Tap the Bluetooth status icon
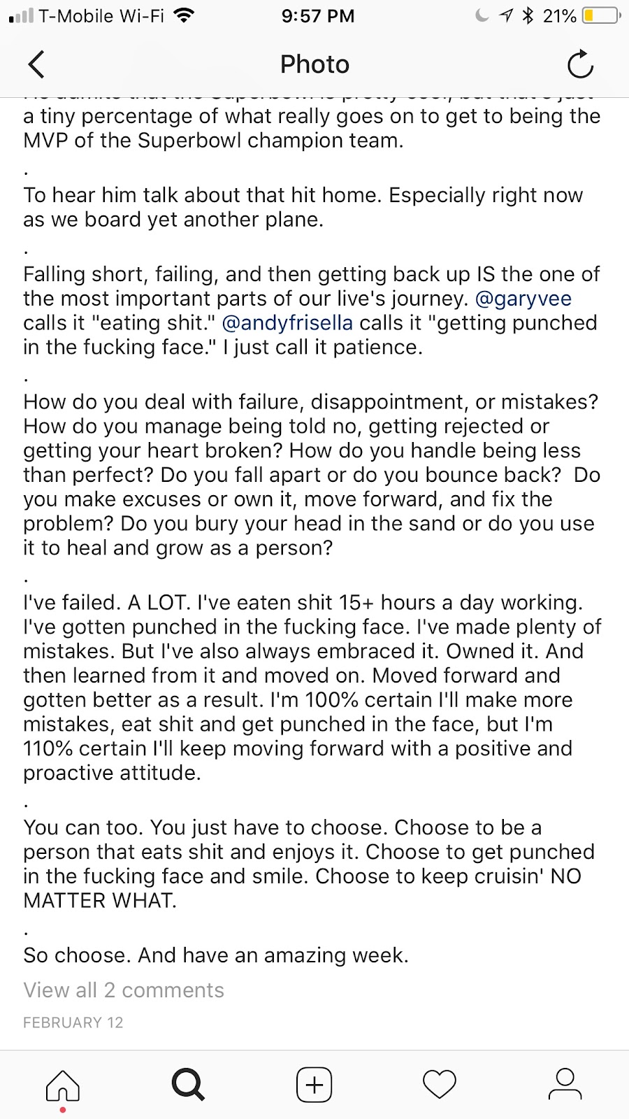This screenshot has height=1119, width=629. click(x=528, y=15)
